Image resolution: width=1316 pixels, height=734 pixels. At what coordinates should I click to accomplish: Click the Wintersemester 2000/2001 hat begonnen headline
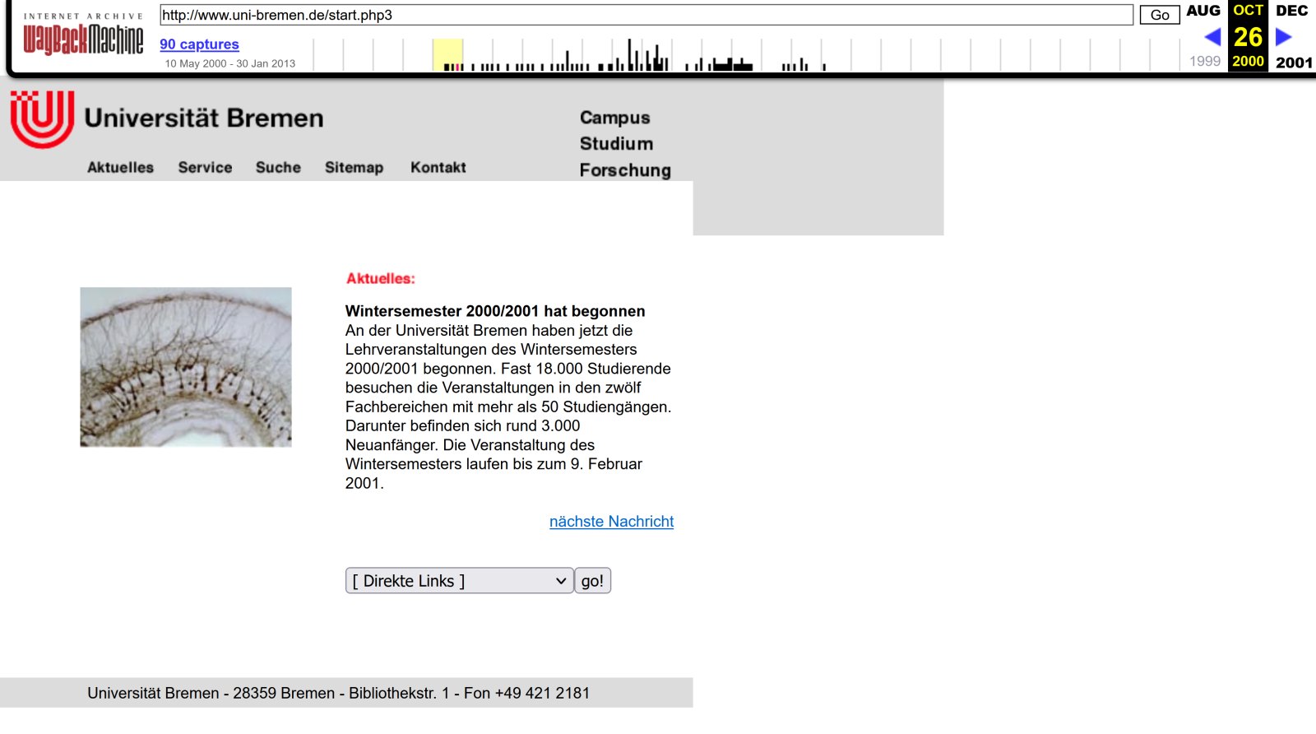(x=495, y=311)
